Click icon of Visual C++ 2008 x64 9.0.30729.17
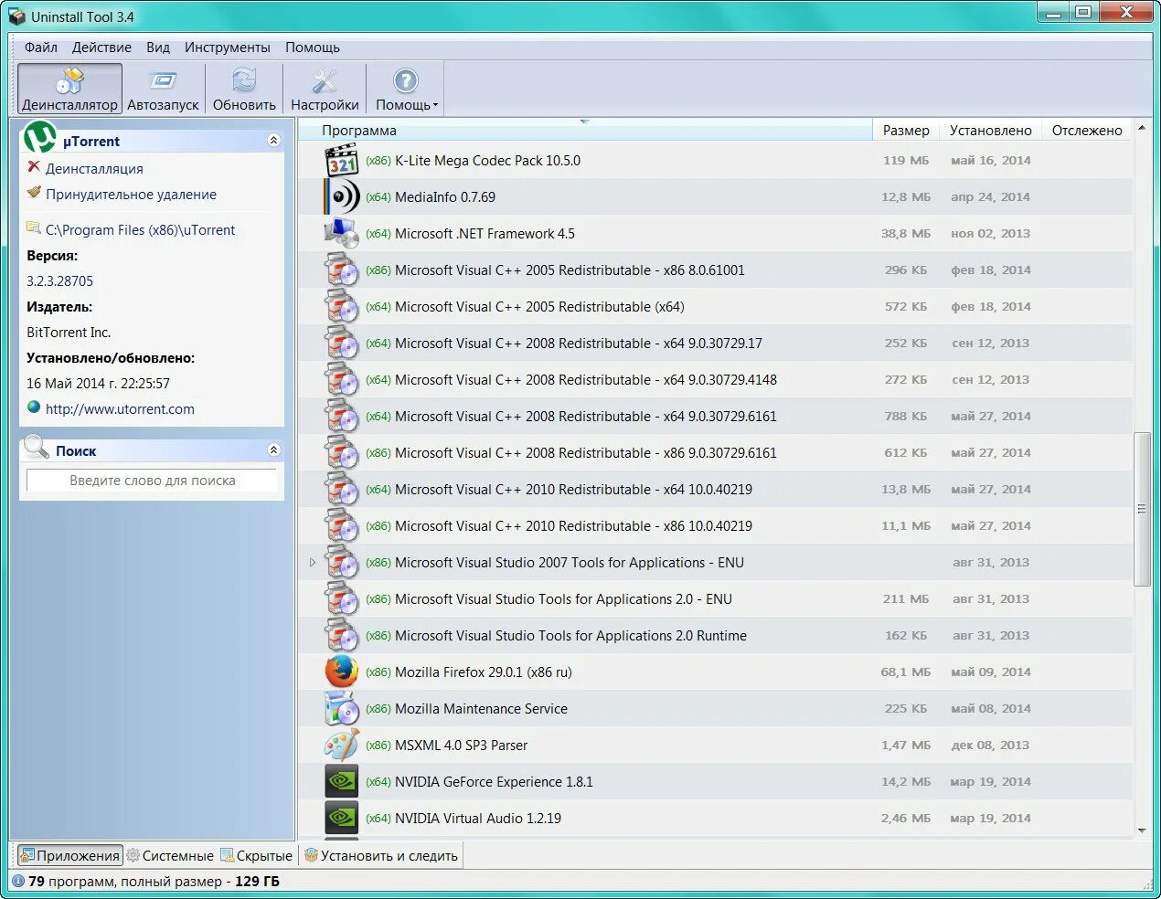This screenshot has width=1161, height=899. tap(342, 344)
